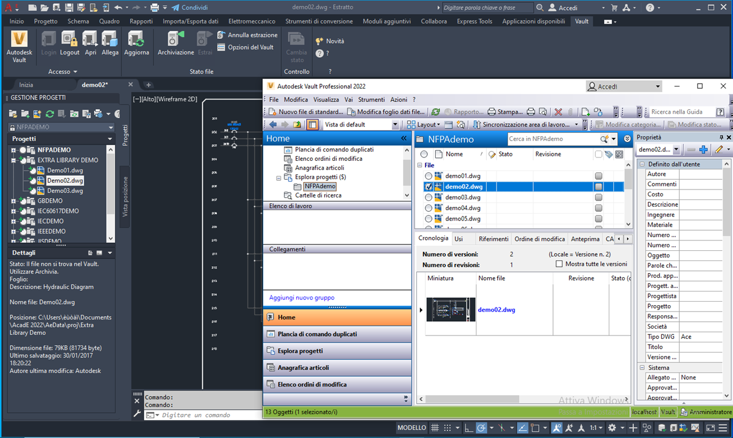
Task: Click the publish/plot icon in Gestione Progetti
Action: click(98, 114)
